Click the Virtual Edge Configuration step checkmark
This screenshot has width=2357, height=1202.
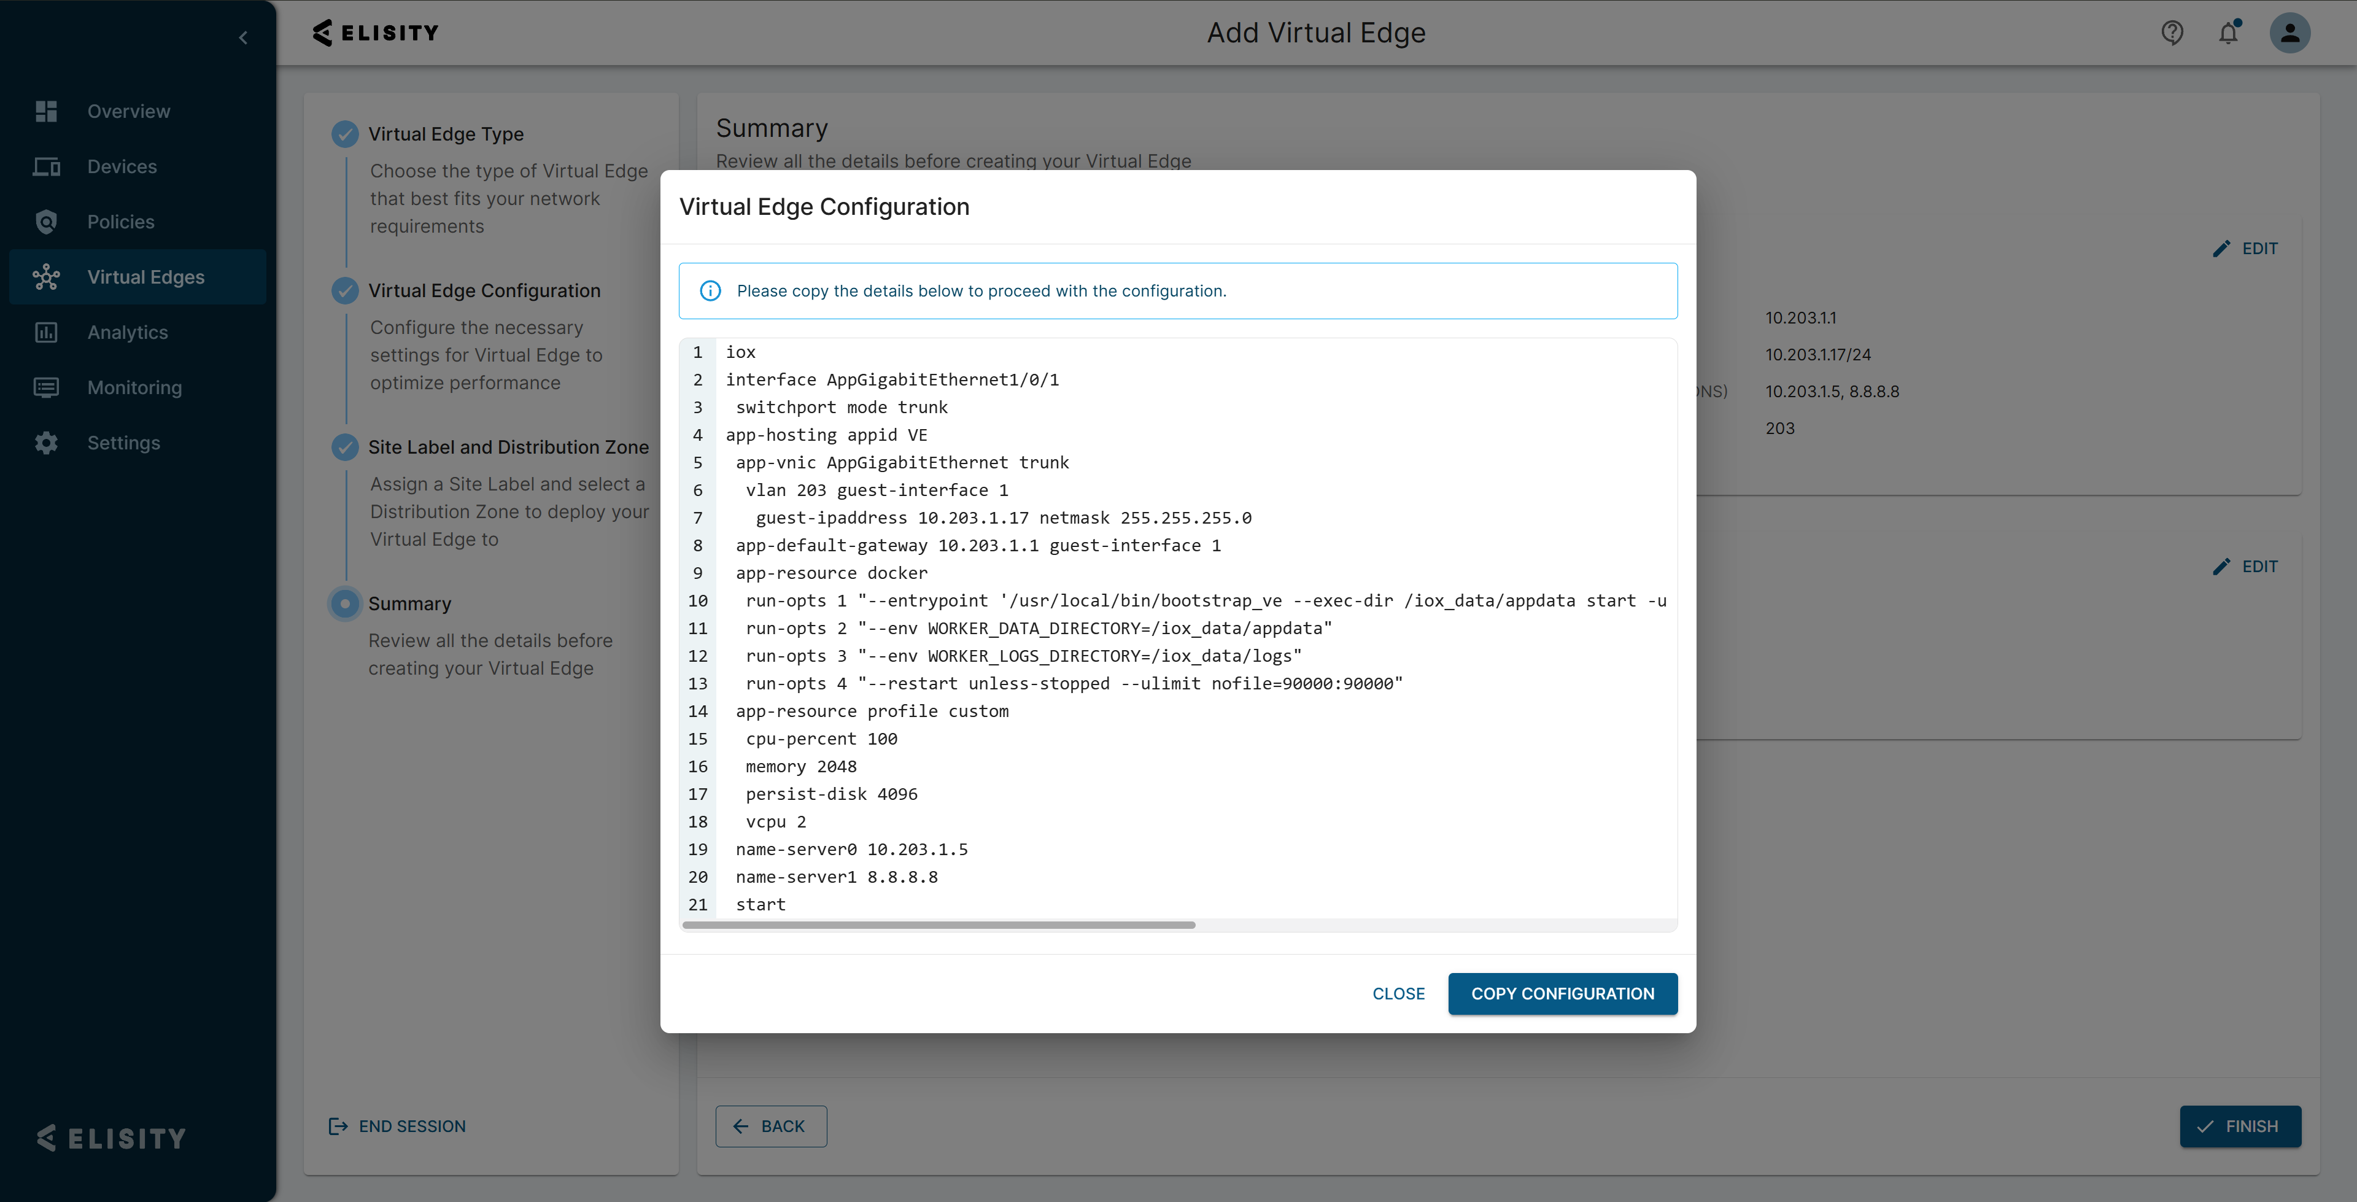[345, 290]
